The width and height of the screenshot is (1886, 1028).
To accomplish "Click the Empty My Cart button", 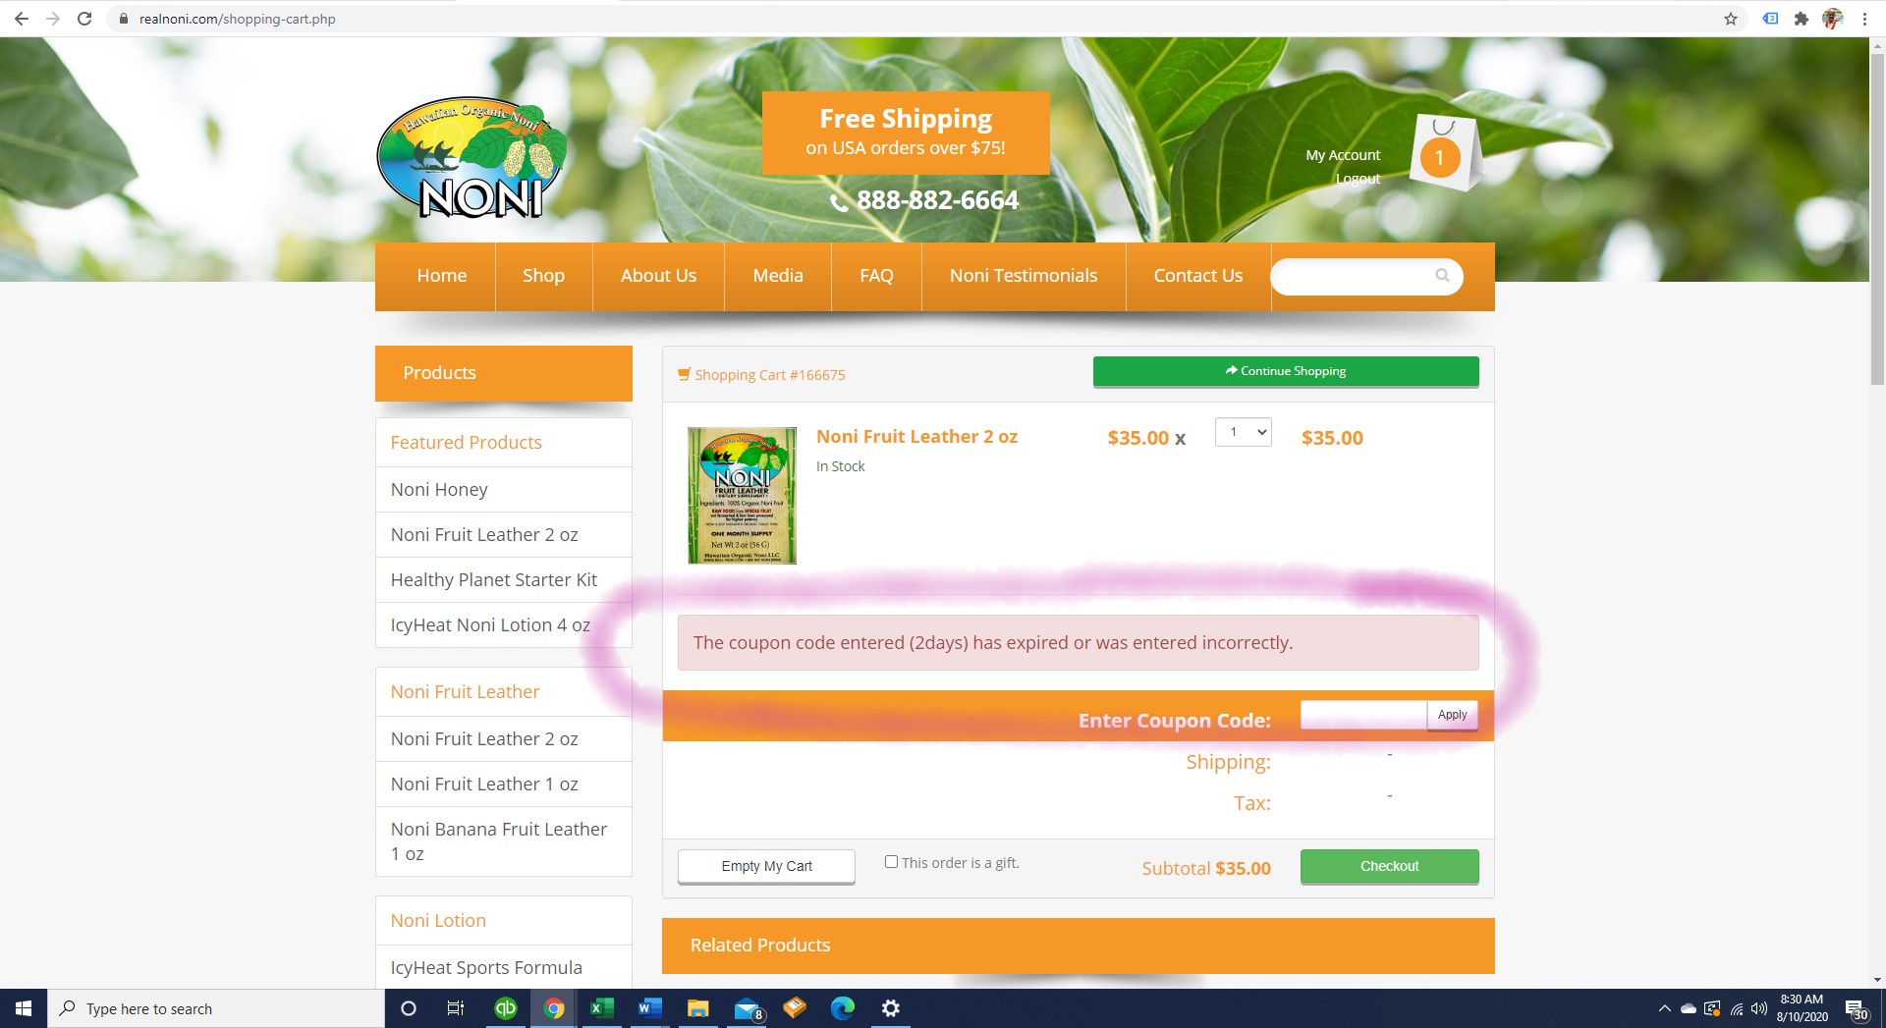I will [766, 866].
